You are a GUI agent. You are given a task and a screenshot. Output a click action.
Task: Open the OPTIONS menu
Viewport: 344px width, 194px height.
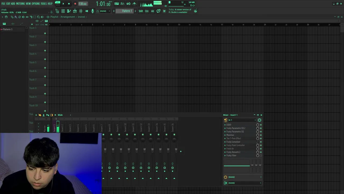click(36, 4)
